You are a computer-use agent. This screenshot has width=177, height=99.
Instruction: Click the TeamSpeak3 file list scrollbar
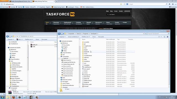coord(169,63)
